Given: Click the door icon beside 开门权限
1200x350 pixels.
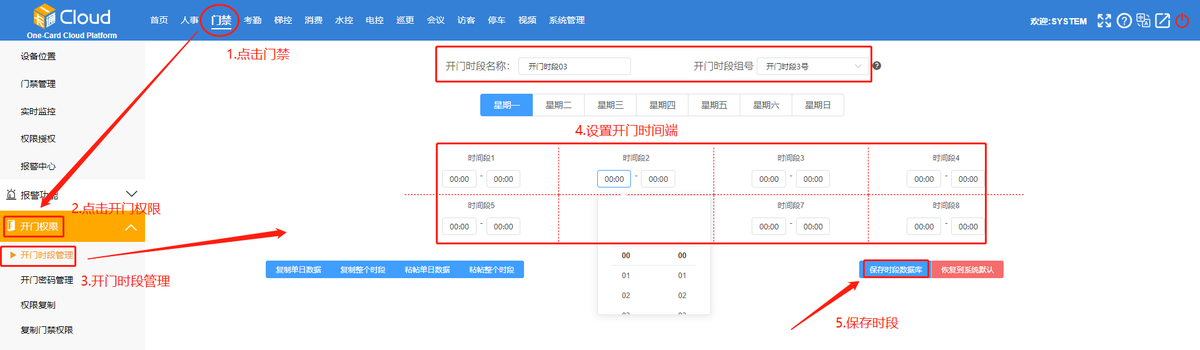Looking at the screenshot, I should pos(11,226).
